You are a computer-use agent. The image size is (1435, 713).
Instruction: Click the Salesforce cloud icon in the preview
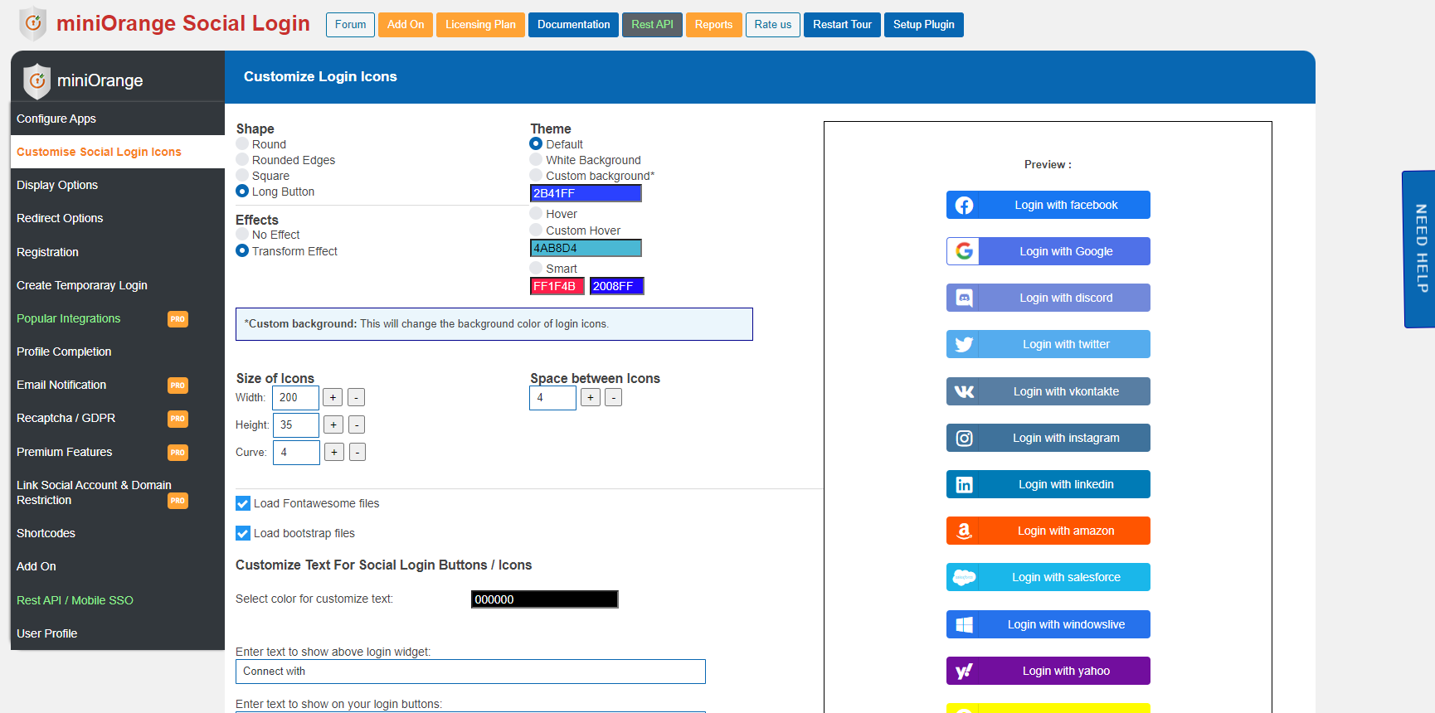tap(964, 577)
